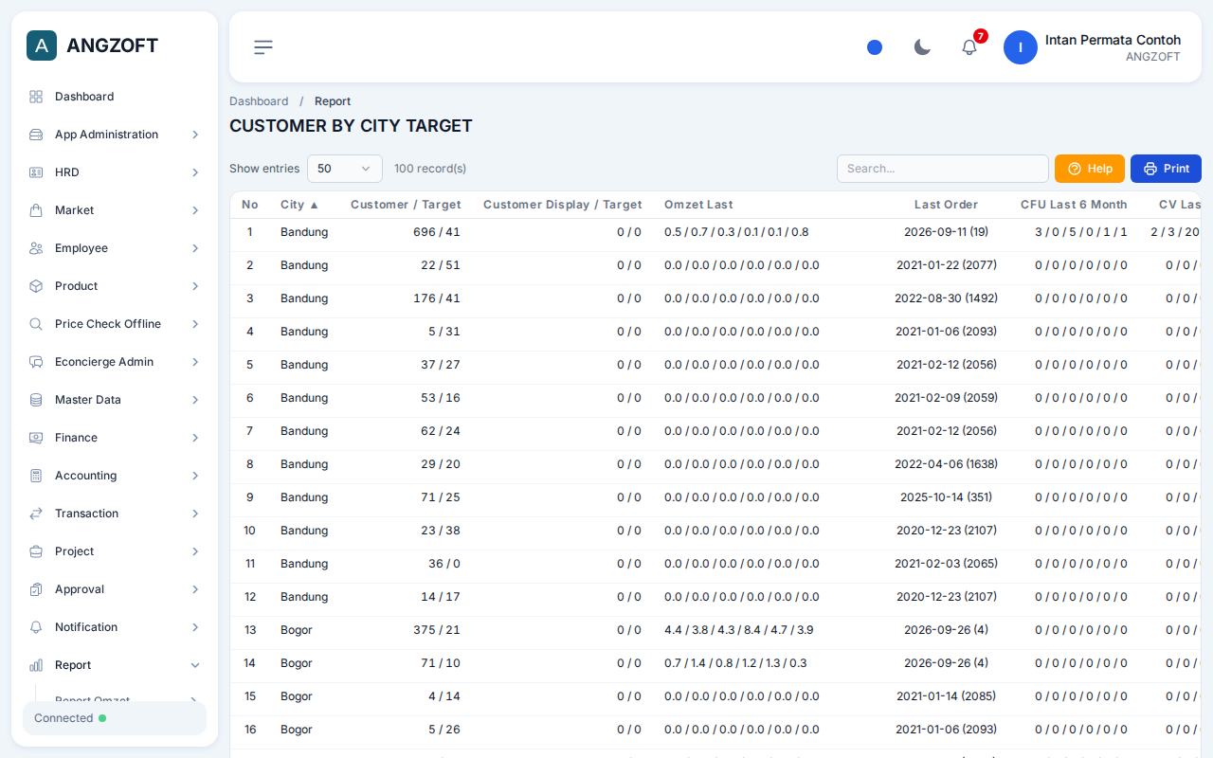
Task: Expand the HRD menu chevron
Action: [195, 172]
